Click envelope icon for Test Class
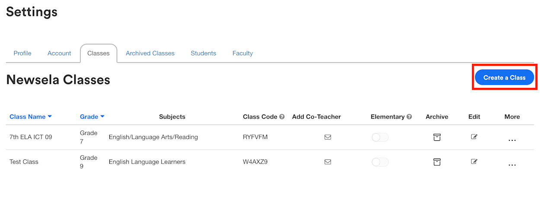 pos(328,162)
